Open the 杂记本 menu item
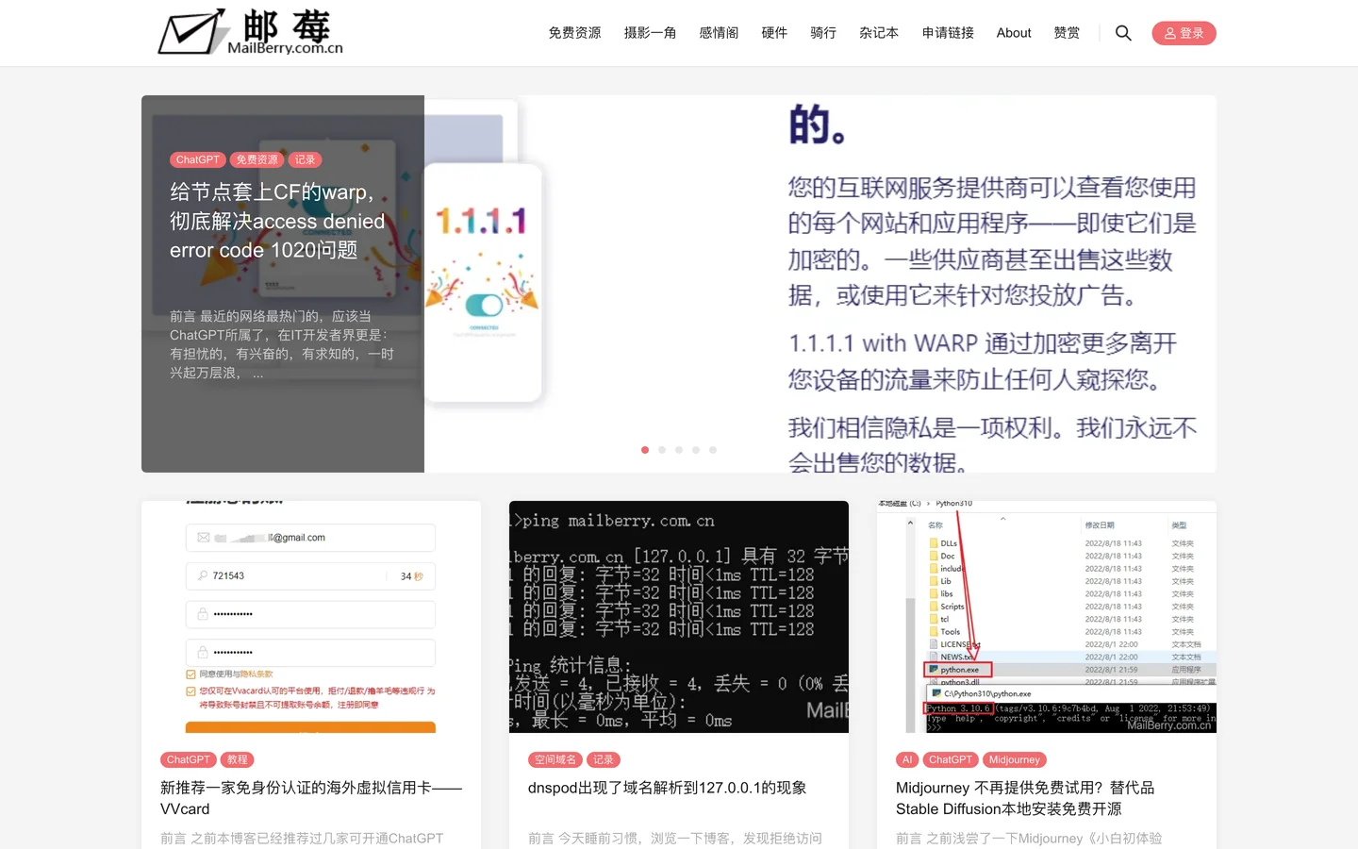This screenshot has width=1358, height=849. [879, 33]
